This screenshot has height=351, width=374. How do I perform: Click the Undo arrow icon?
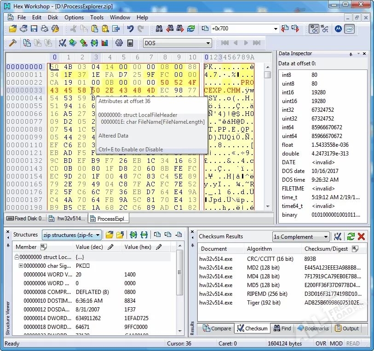[x=130, y=29]
